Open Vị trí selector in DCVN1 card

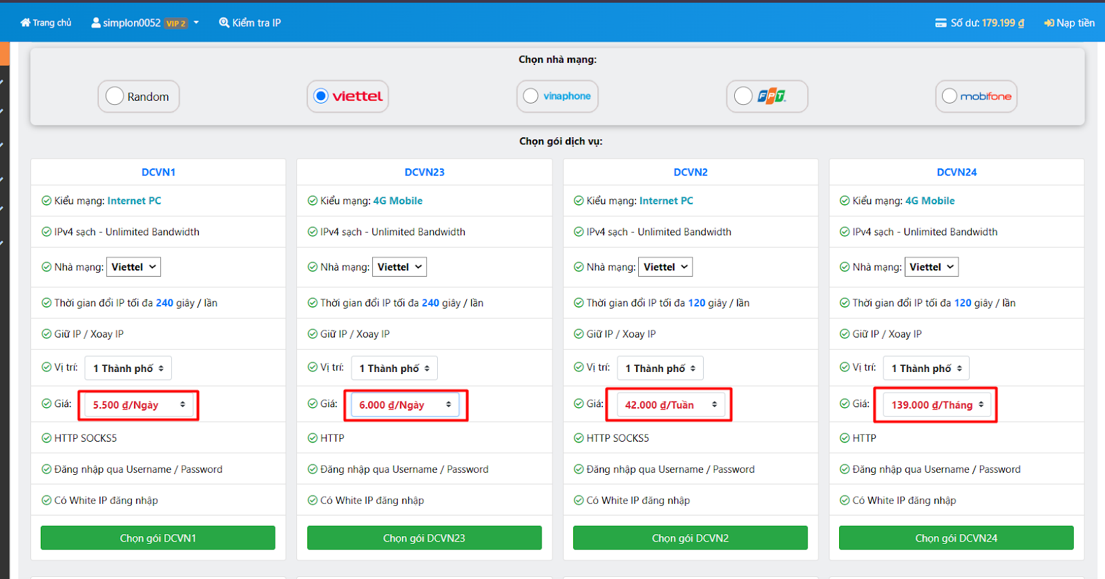tap(128, 369)
